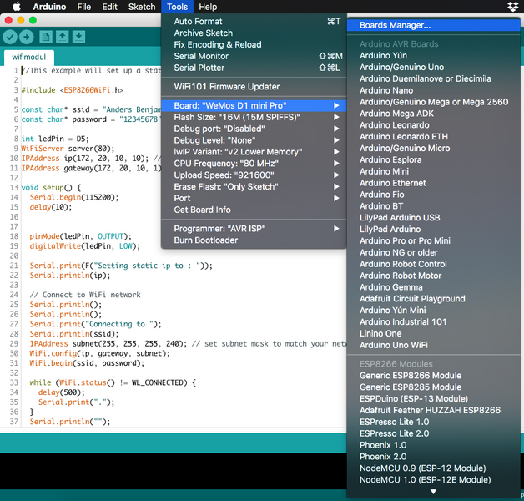The height and width of the screenshot is (501, 524).
Task: Click the Upload arrow icon
Action: coord(27,37)
